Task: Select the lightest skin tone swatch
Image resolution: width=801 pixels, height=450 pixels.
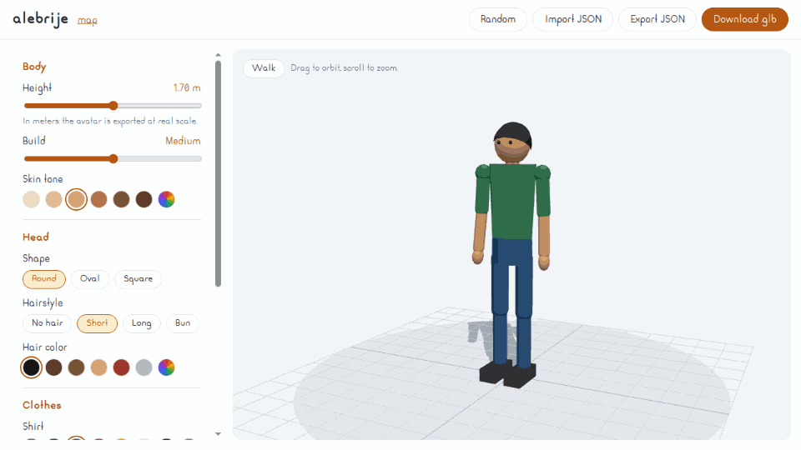Action: (x=31, y=199)
